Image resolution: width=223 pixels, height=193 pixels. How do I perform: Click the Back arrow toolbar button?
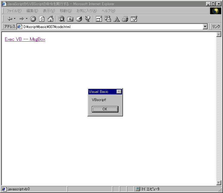[10, 19]
